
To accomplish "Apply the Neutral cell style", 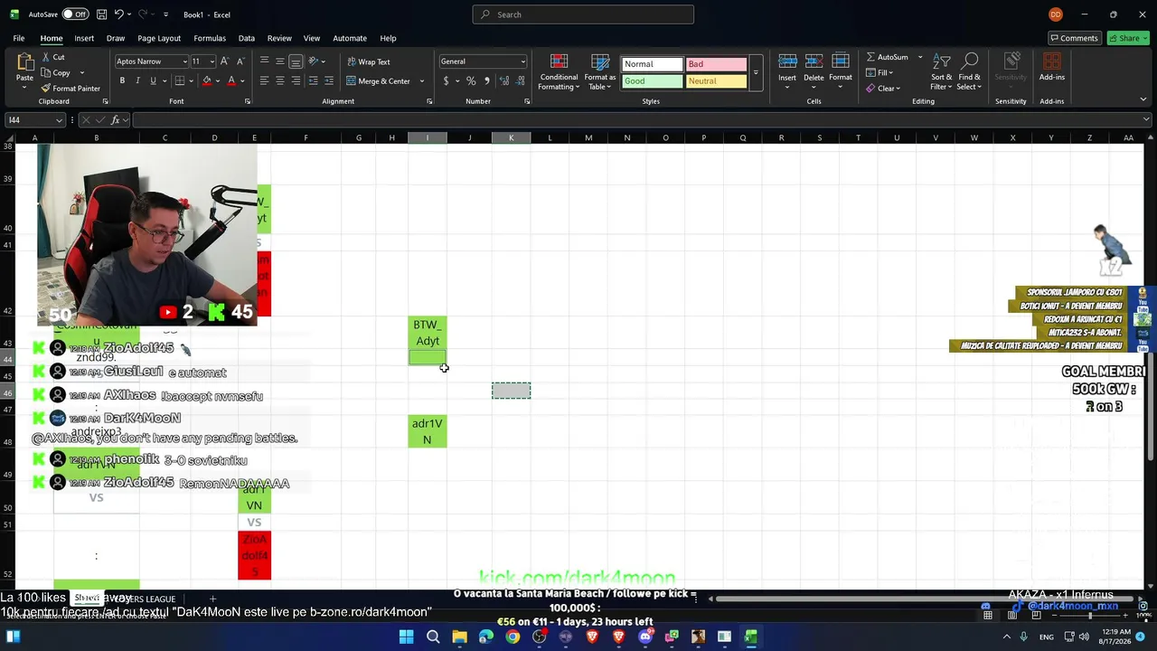I will click(x=716, y=81).
